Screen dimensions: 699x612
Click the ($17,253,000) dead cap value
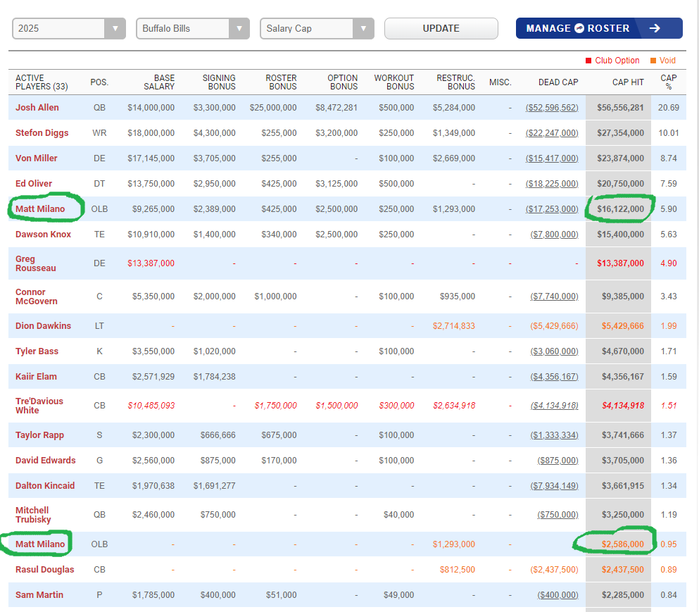pos(552,208)
